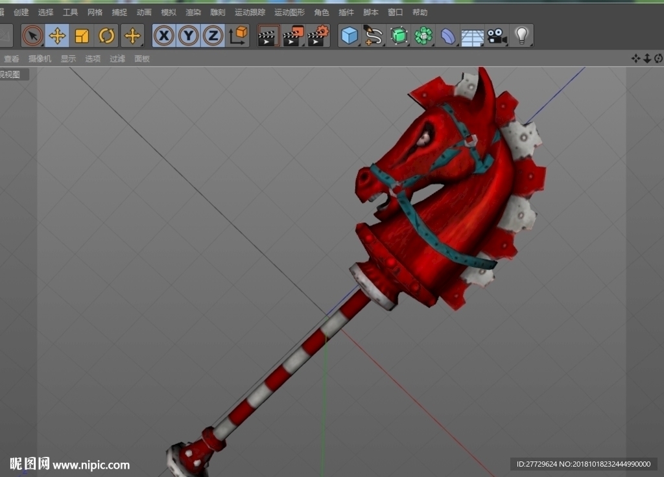
Task: Open the viewport 过滤 menu
Action: tap(117, 59)
